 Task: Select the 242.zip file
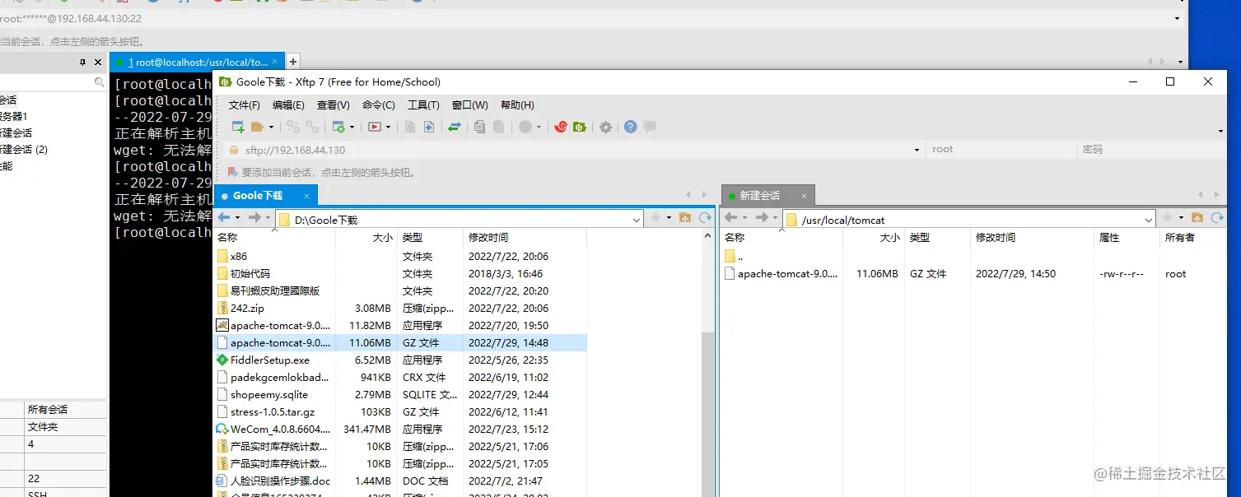click(247, 309)
